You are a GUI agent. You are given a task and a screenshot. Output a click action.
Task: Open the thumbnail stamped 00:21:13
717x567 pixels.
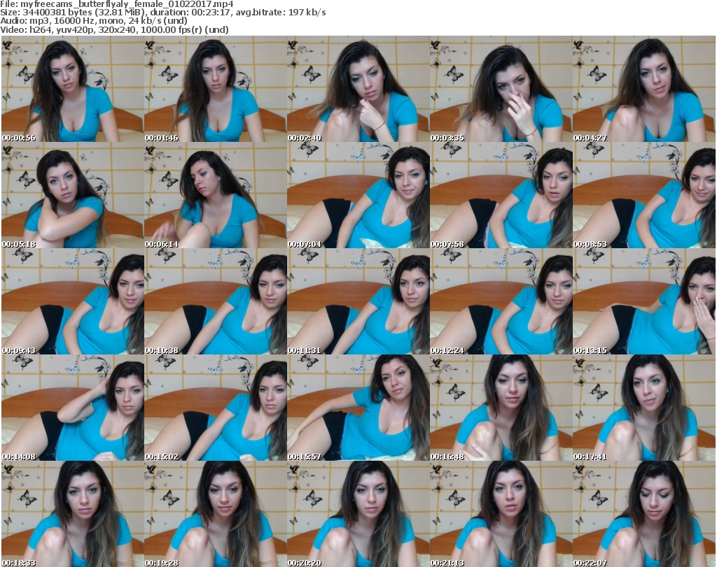pyautogui.click(x=501, y=514)
